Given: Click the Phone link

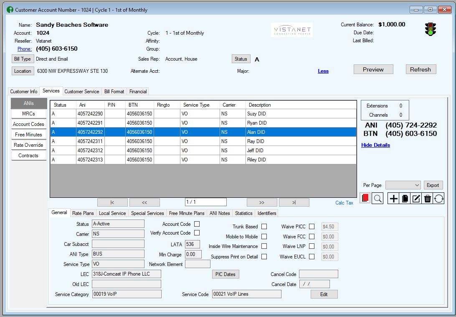Looking at the screenshot, I should pos(24,49).
